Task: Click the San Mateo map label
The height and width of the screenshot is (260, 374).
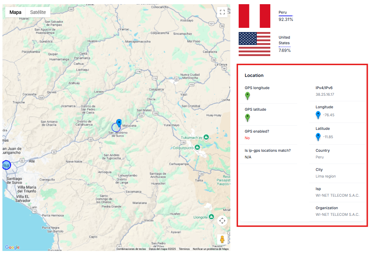Action: point(144,110)
